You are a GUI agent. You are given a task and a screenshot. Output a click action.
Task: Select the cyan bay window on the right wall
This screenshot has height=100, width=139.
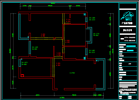(x=89, y=35)
